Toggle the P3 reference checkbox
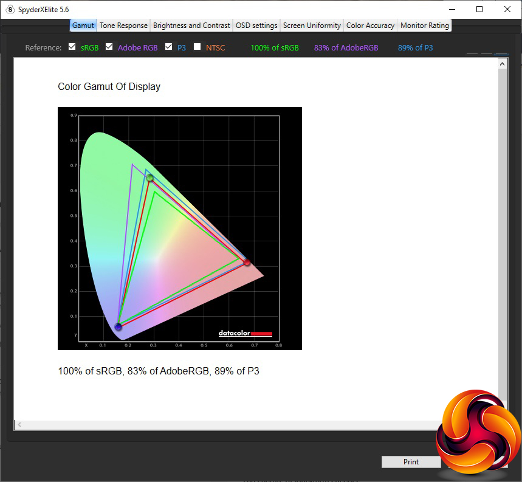 [169, 47]
